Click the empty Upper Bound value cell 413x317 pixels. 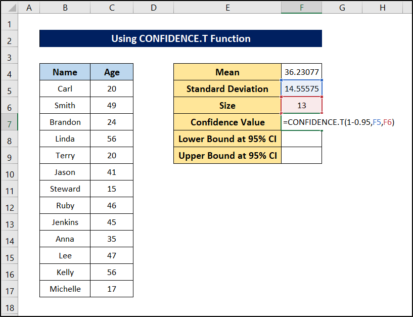click(x=301, y=156)
